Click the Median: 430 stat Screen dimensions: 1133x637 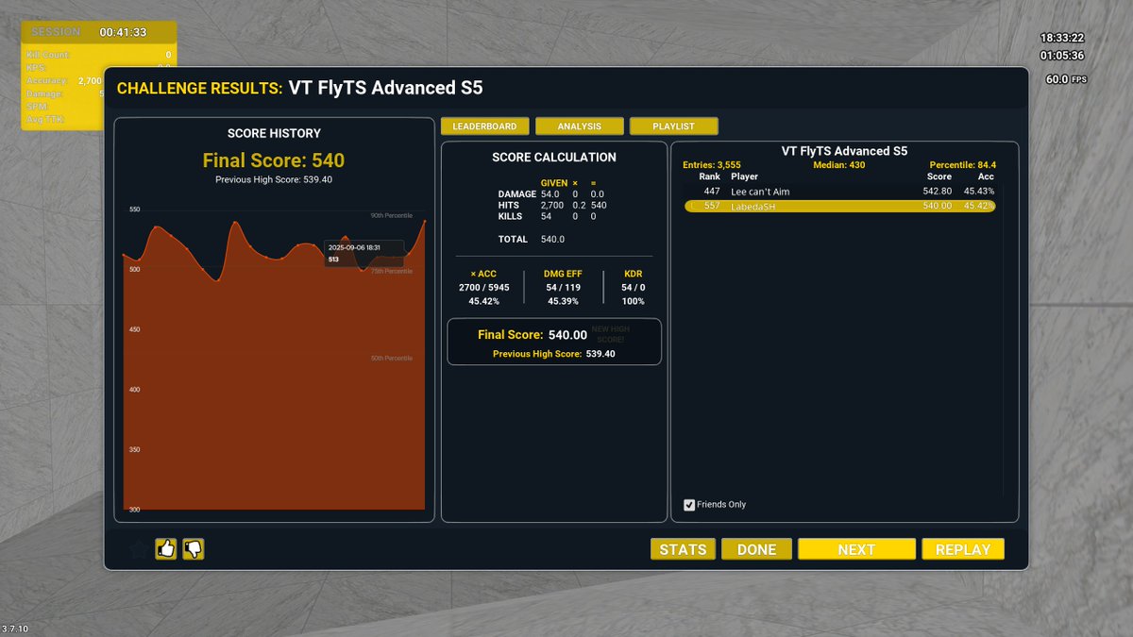point(839,164)
